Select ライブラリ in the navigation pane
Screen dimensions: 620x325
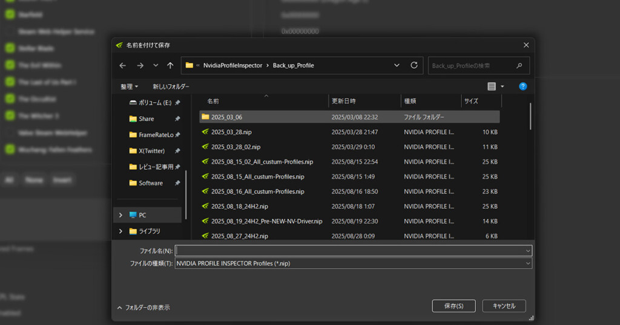[x=145, y=231]
